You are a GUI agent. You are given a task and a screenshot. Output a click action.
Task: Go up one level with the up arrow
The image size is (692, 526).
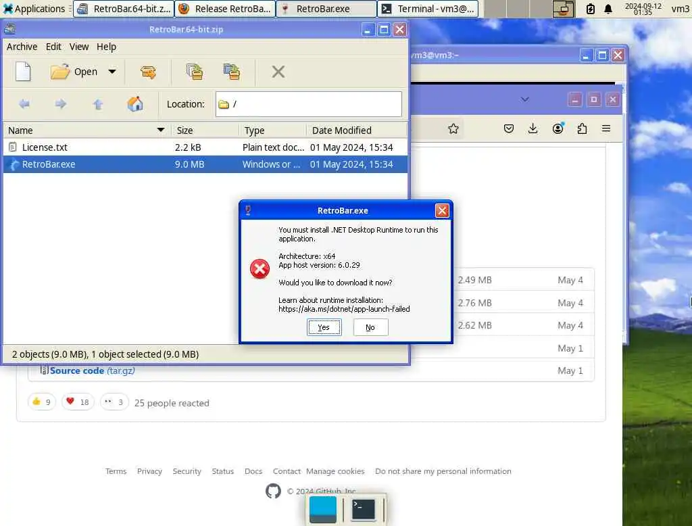[x=98, y=104]
